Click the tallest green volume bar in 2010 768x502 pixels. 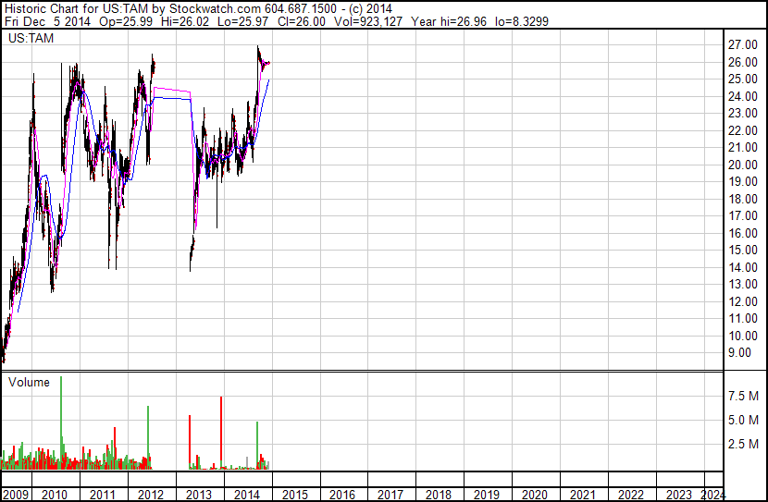coord(61,422)
